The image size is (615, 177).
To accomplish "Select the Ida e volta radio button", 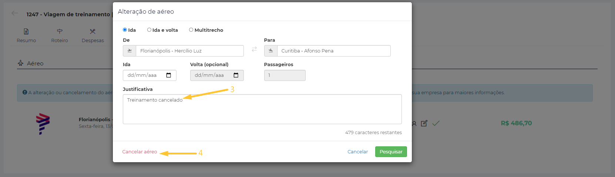I will click(149, 30).
